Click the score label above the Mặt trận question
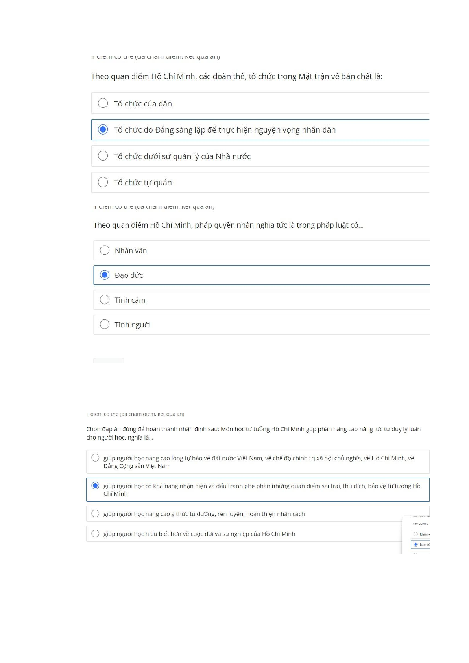 [156, 57]
